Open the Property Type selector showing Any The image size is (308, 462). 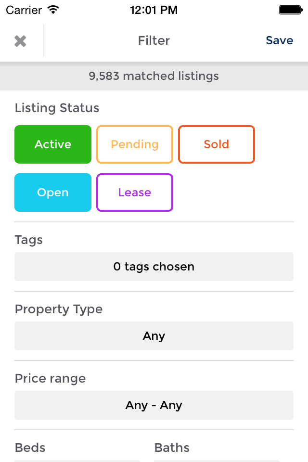154,336
